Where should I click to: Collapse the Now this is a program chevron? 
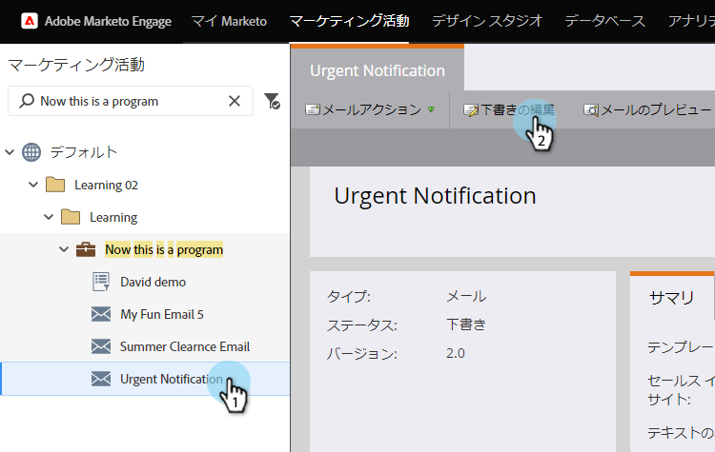click(x=64, y=249)
